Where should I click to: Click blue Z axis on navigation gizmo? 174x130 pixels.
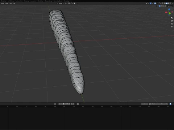[169, 9]
